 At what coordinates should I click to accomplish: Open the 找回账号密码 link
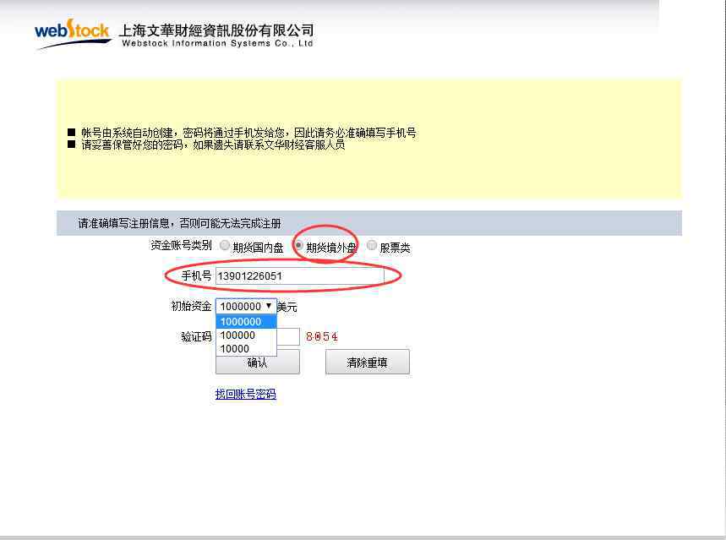(245, 394)
